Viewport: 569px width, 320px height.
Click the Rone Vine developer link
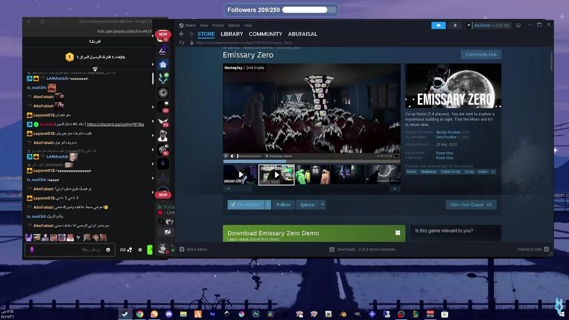[x=445, y=153]
